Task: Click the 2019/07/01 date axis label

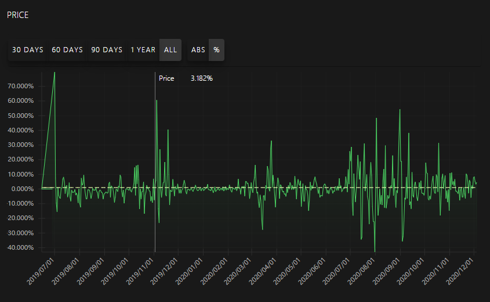Action: point(41,271)
